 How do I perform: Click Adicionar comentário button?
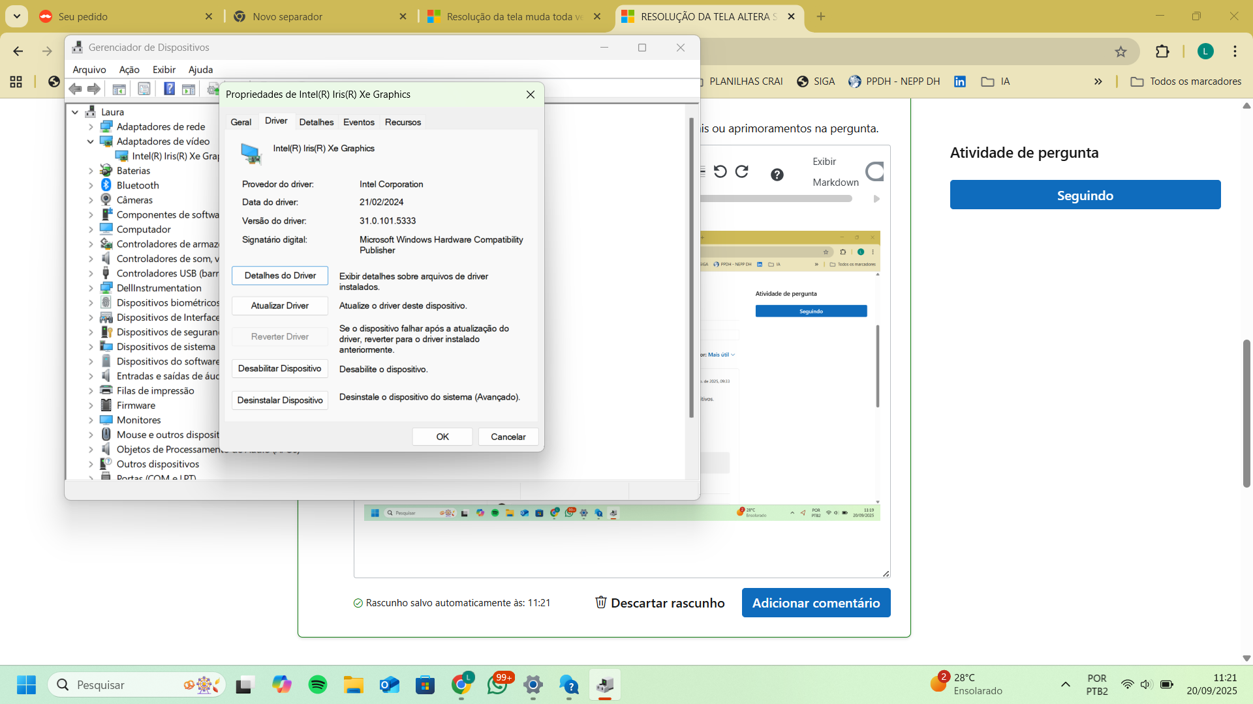pos(816,603)
